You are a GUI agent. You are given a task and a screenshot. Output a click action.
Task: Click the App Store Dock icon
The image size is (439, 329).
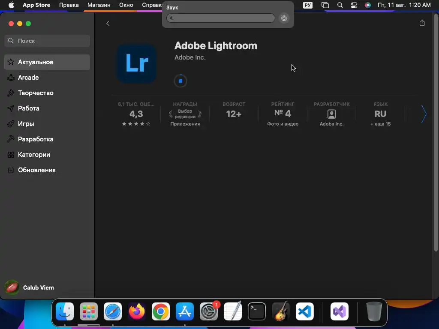click(185, 311)
